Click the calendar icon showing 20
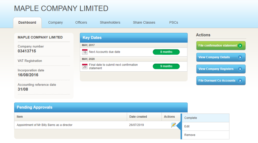258x143 pixels. [x=85, y=67]
